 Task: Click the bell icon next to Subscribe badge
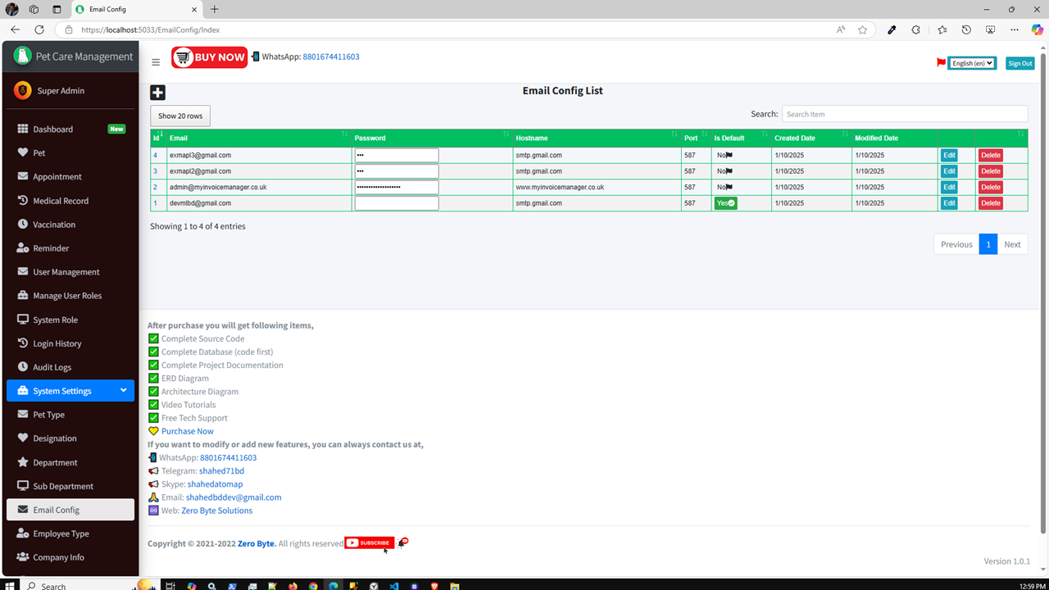pos(402,542)
